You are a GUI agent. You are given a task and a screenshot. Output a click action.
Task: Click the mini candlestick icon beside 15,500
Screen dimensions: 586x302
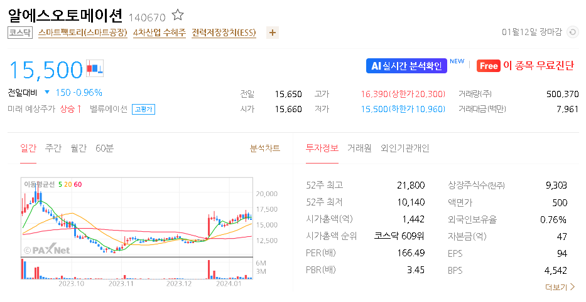[x=95, y=68]
